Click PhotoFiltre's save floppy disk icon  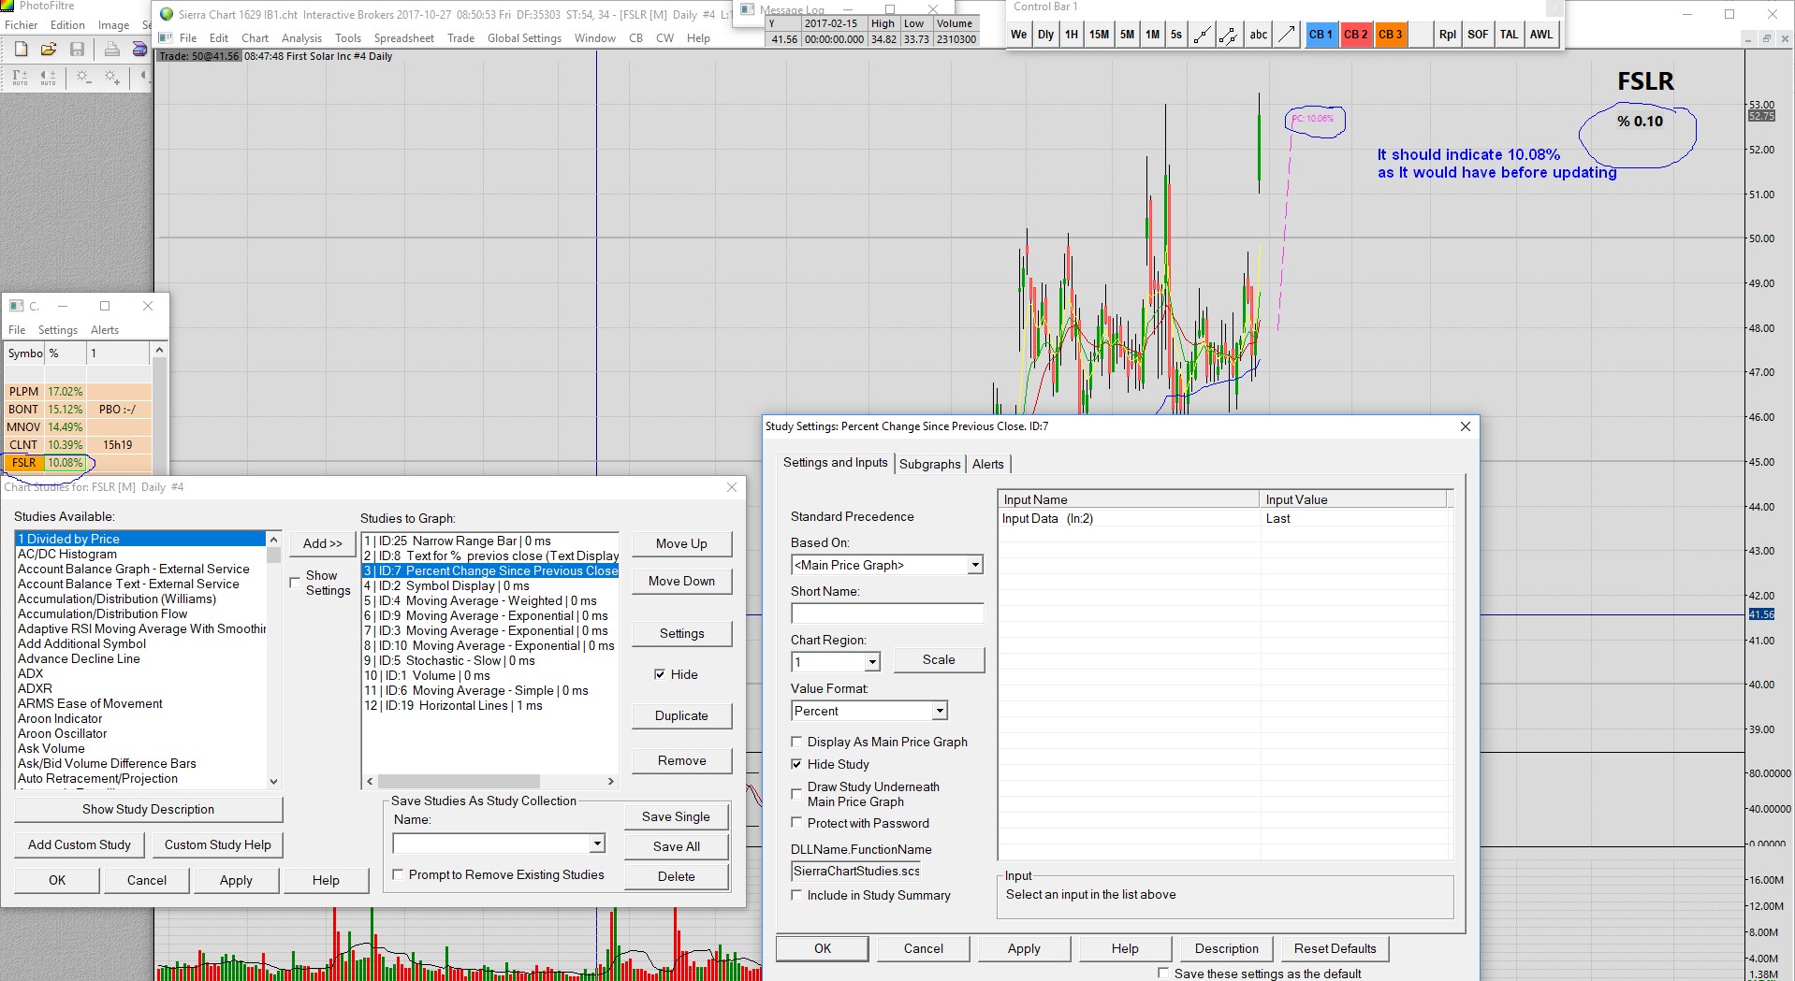point(77,49)
